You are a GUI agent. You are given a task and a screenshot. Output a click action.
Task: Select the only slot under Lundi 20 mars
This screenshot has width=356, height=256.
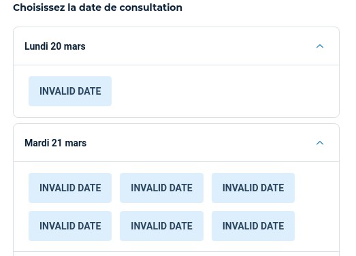(70, 91)
